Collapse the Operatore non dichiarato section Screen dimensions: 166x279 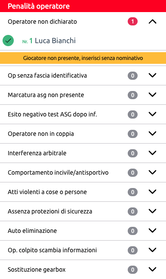(152, 22)
